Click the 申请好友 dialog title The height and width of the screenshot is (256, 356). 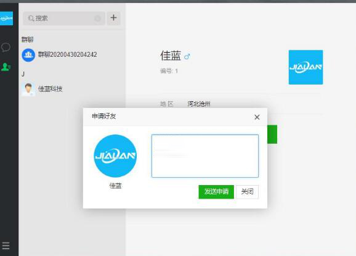tap(103, 116)
